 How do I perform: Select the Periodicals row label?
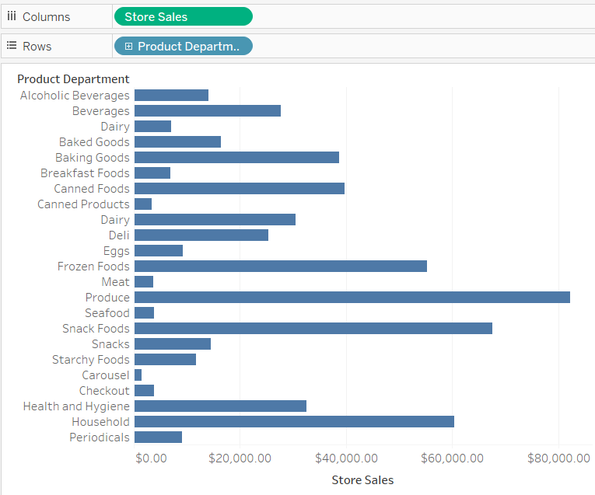[x=100, y=437]
